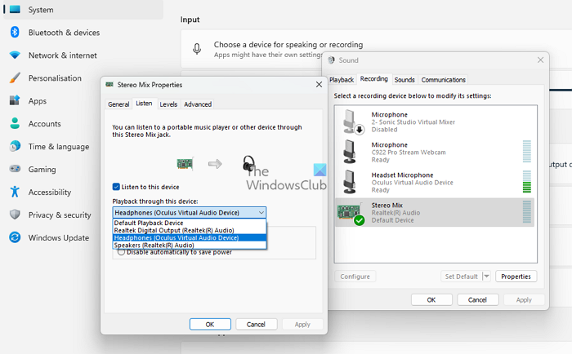Open Properties in Sound dialog
This screenshot has height=354, width=572.
(x=516, y=277)
